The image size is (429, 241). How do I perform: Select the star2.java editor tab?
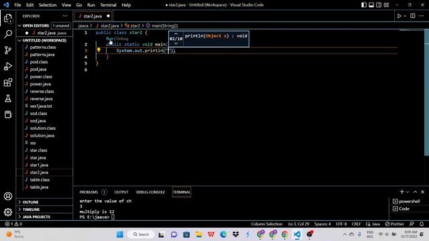pyautogui.click(x=93, y=16)
